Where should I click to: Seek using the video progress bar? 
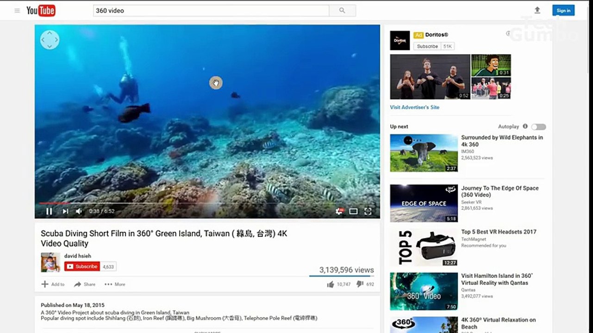(x=207, y=203)
